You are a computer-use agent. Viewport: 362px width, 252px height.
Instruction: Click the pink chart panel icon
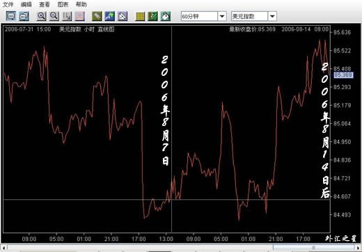click(x=79, y=16)
